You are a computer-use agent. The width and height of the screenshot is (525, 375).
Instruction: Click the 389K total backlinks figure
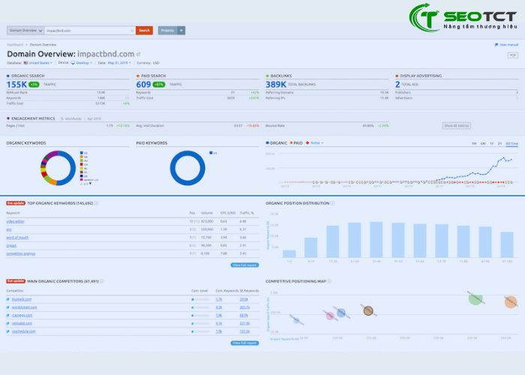(x=276, y=85)
